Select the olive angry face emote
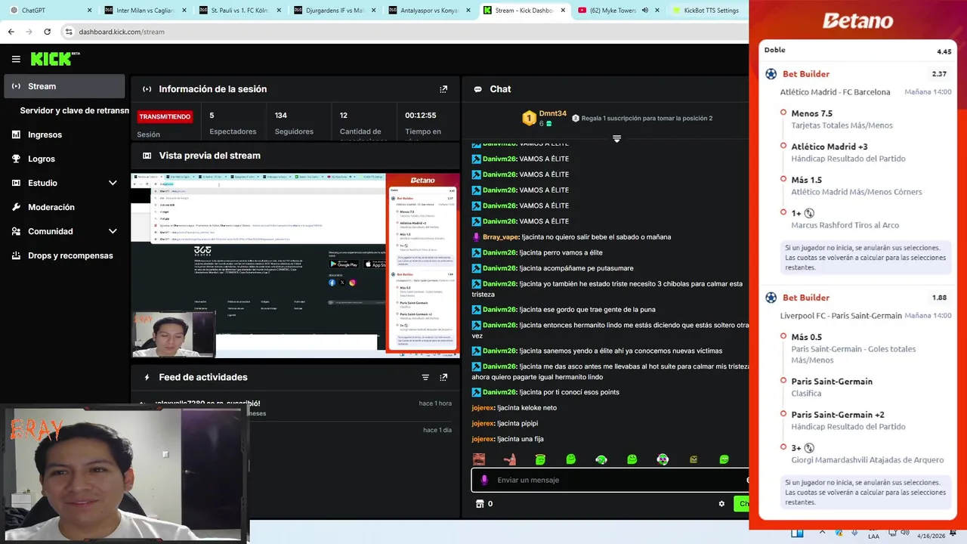The width and height of the screenshot is (967, 544). 694,459
